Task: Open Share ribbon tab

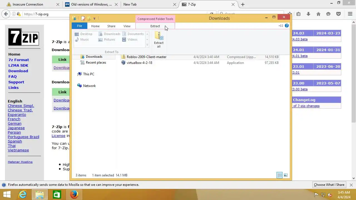Action: click(x=111, y=26)
